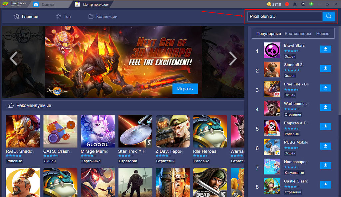Image resolution: width=341 pixels, height=197 pixels.
Task: Click the Pixel Gun 3D search field
Action: tap(285, 16)
